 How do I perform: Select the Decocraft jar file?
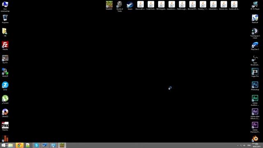[141, 5]
